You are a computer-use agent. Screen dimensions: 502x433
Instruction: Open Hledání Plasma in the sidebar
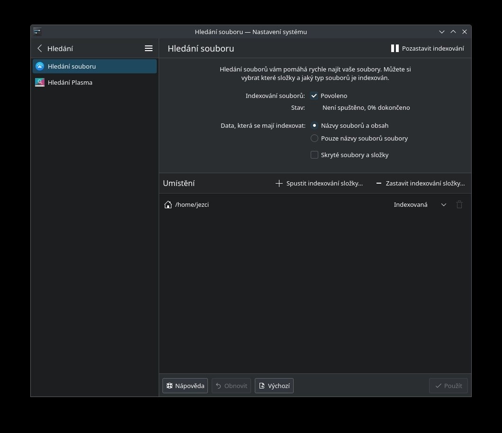point(94,82)
